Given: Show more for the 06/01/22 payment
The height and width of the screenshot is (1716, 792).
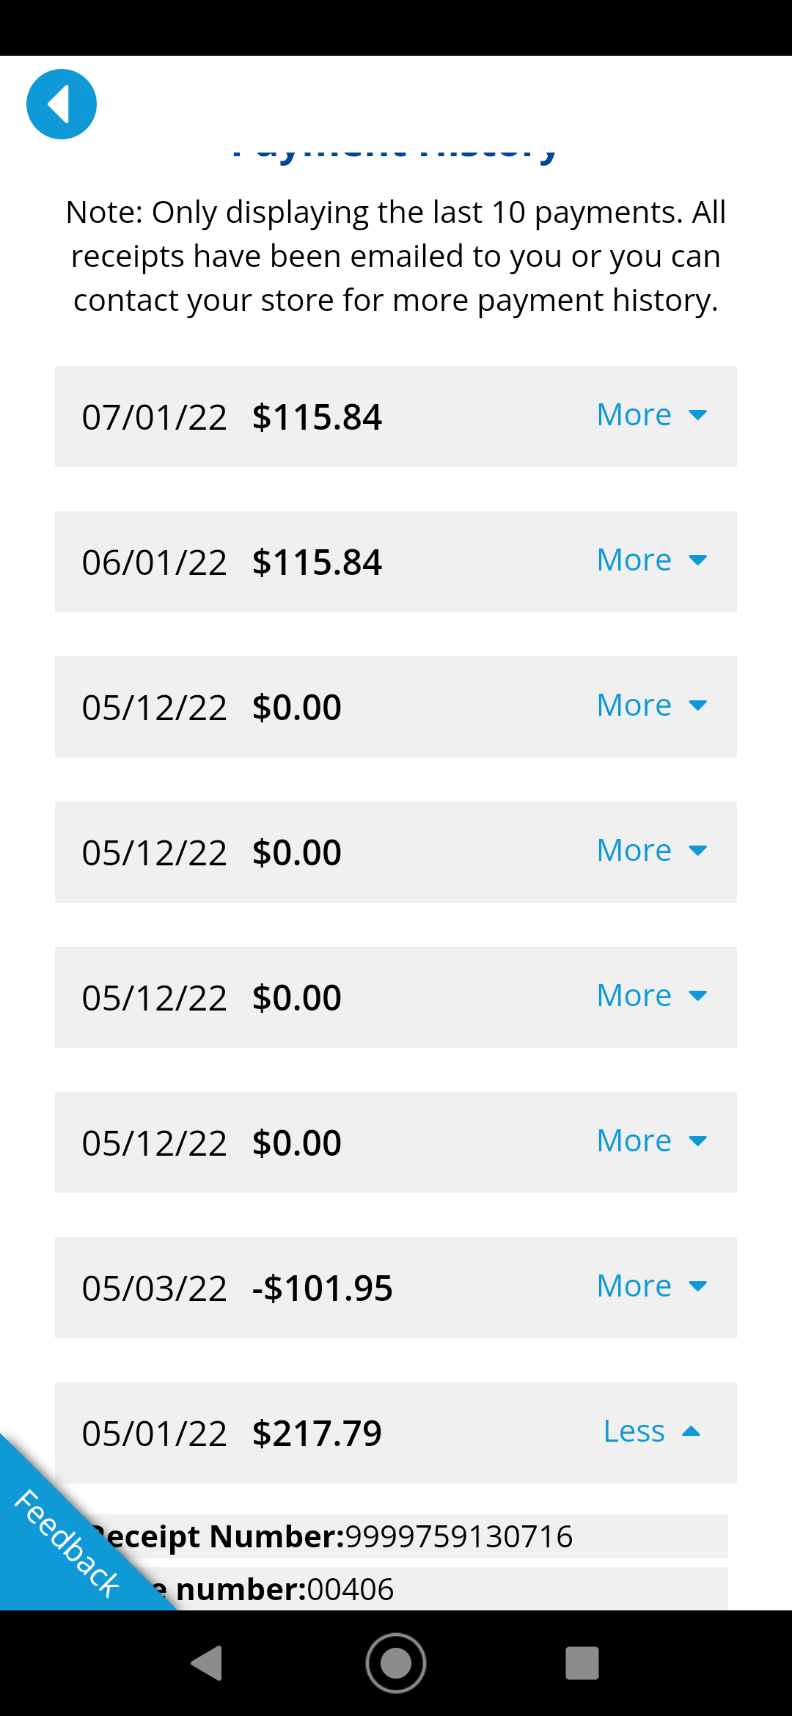Looking at the screenshot, I should [x=650, y=560].
